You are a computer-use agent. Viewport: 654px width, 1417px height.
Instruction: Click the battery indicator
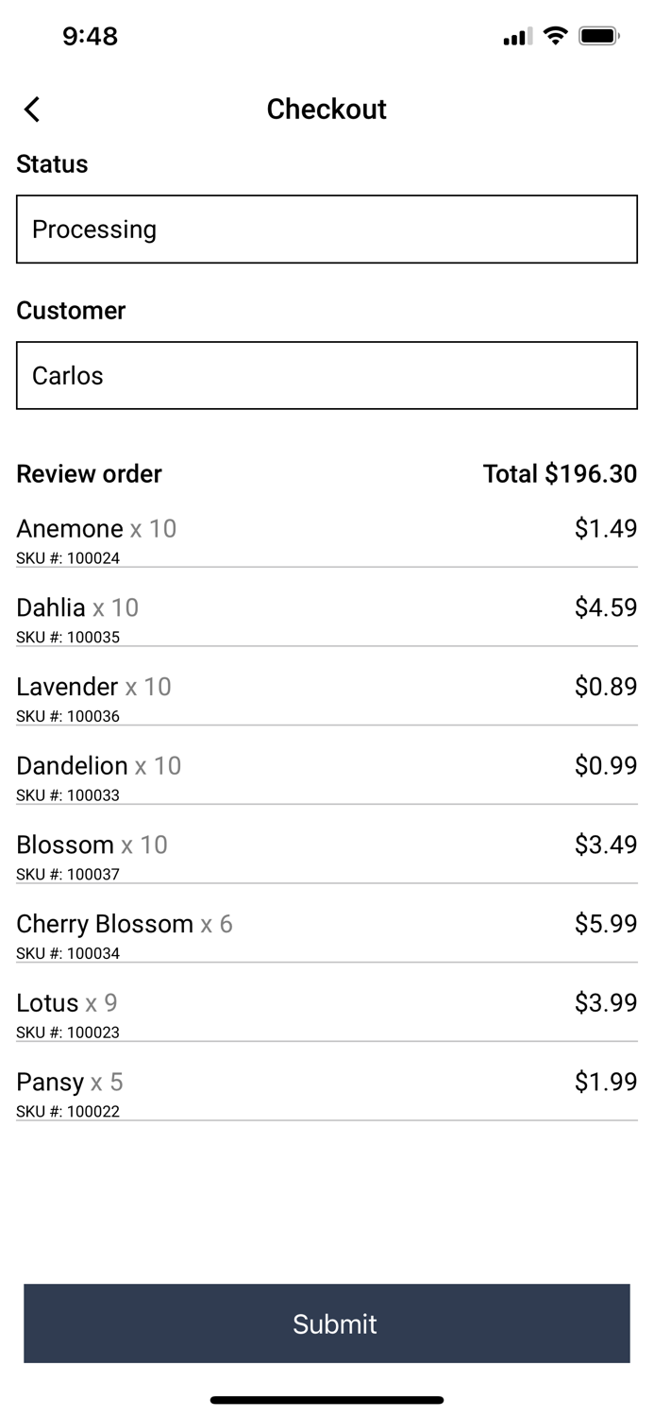598,35
